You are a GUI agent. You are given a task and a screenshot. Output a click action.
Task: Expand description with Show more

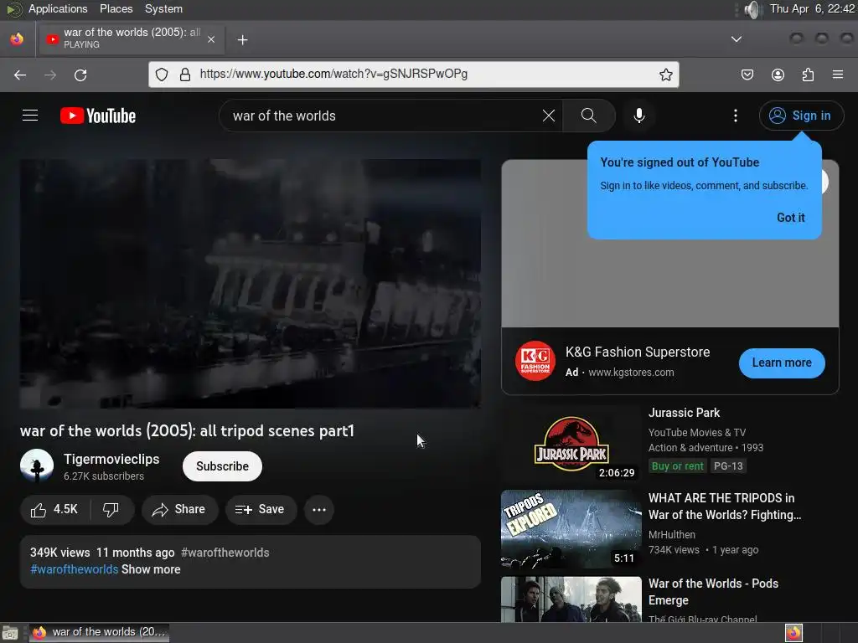coord(151,569)
